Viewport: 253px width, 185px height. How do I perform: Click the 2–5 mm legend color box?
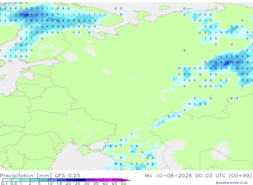pyautogui.click(x=34, y=180)
